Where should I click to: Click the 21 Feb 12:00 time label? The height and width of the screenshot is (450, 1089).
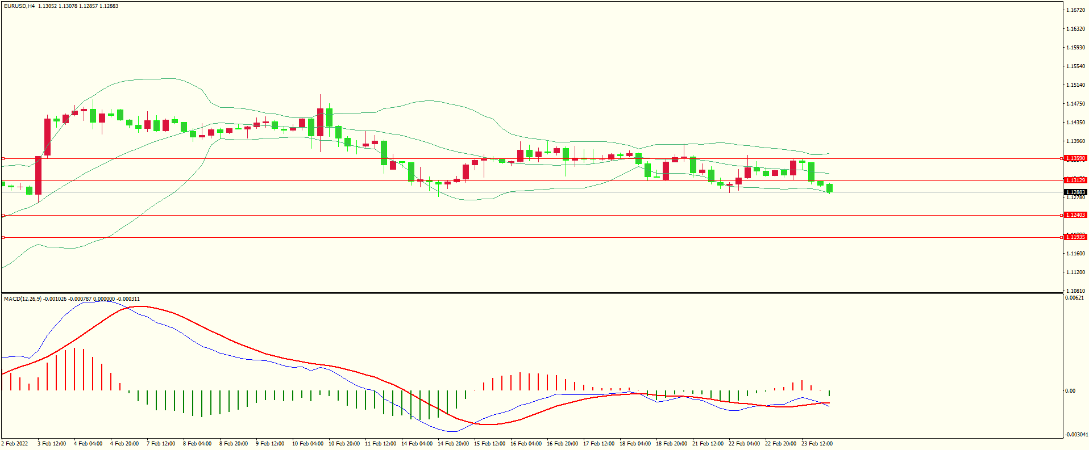(708, 444)
